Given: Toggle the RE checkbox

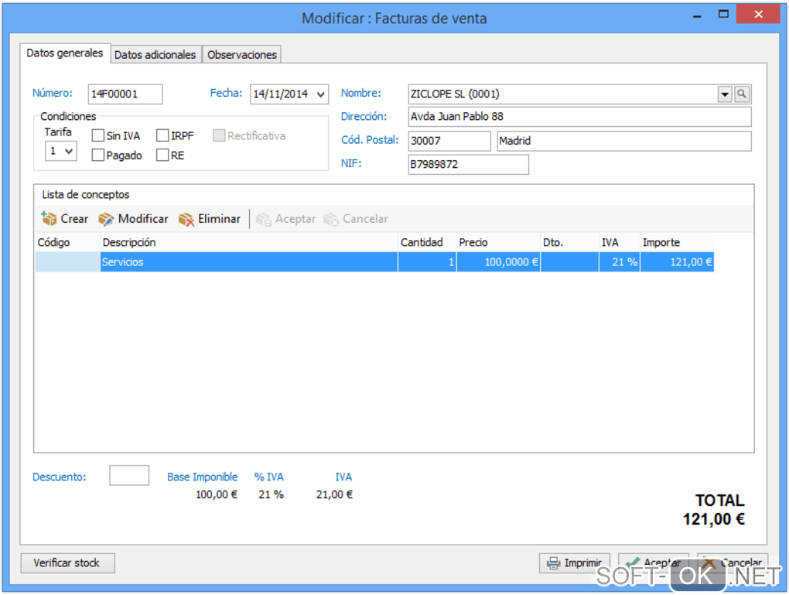Looking at the screenshot, I should (162, 155).
